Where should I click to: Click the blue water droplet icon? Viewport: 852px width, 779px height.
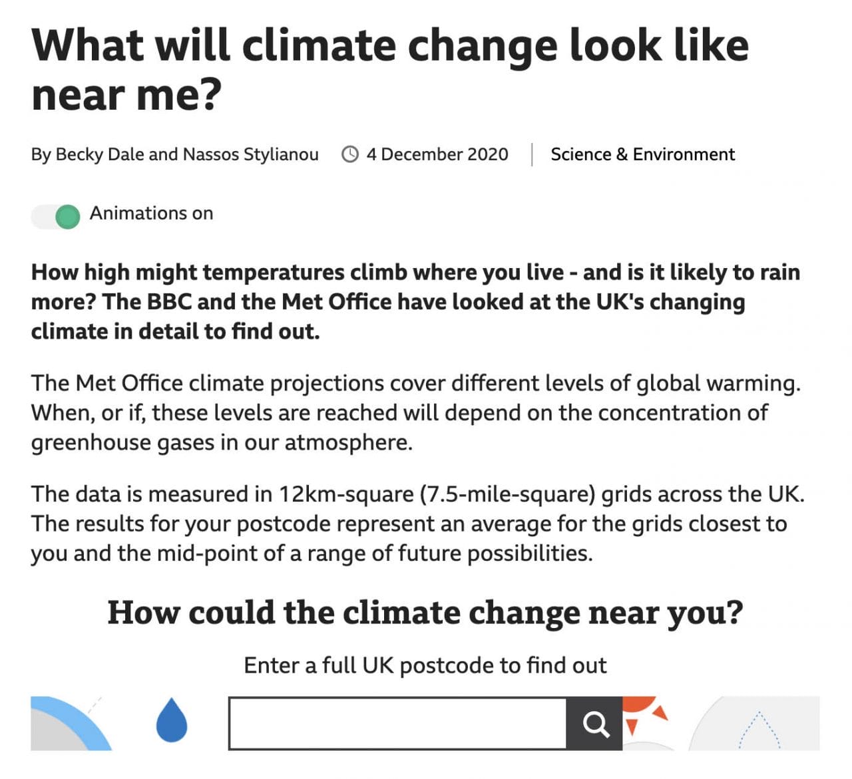(x=172, y=720)
